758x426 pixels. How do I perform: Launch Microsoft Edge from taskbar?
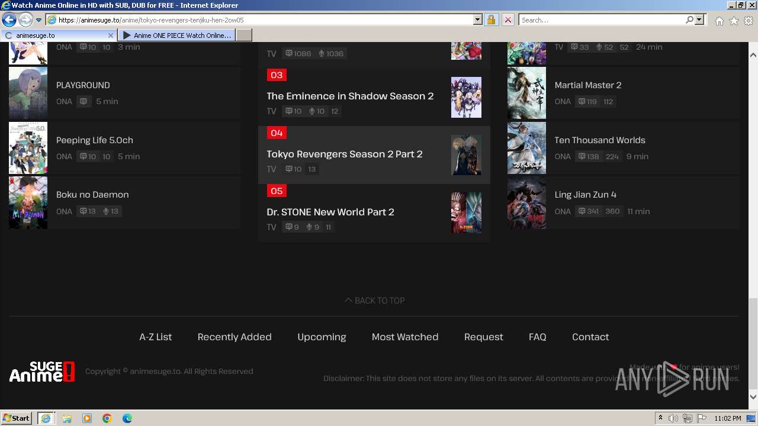127,418
